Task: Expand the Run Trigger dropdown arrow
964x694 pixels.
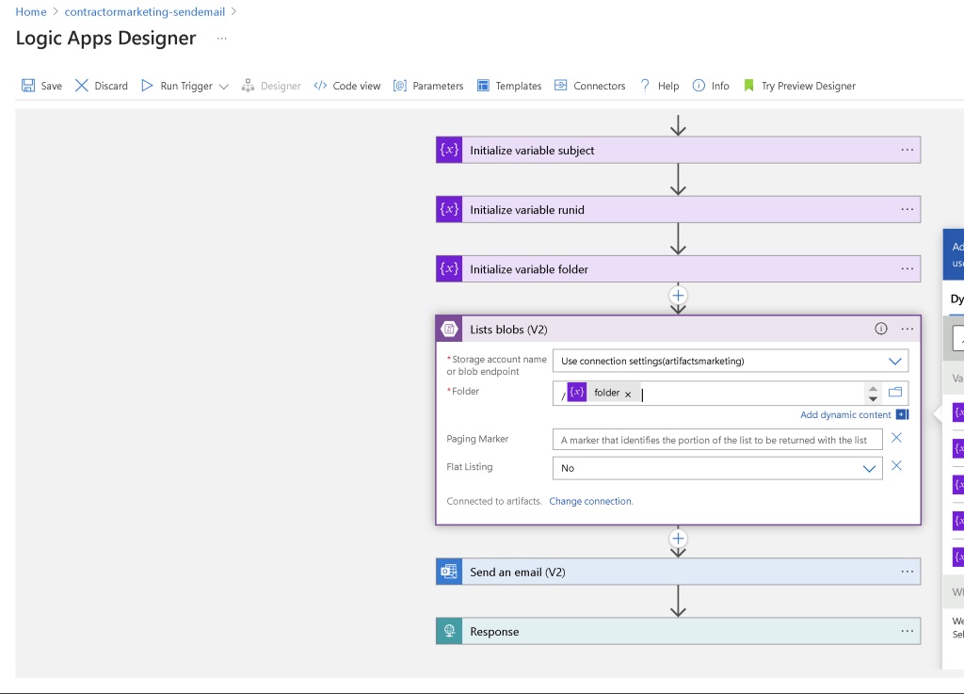Action: pos(224,87)
